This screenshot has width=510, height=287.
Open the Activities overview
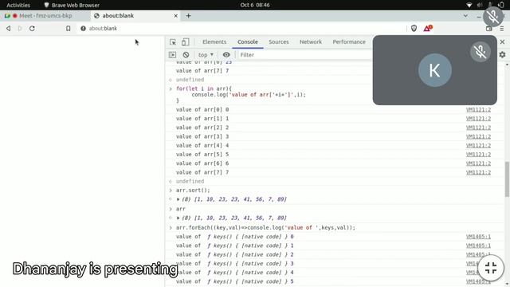click(18, 5)
